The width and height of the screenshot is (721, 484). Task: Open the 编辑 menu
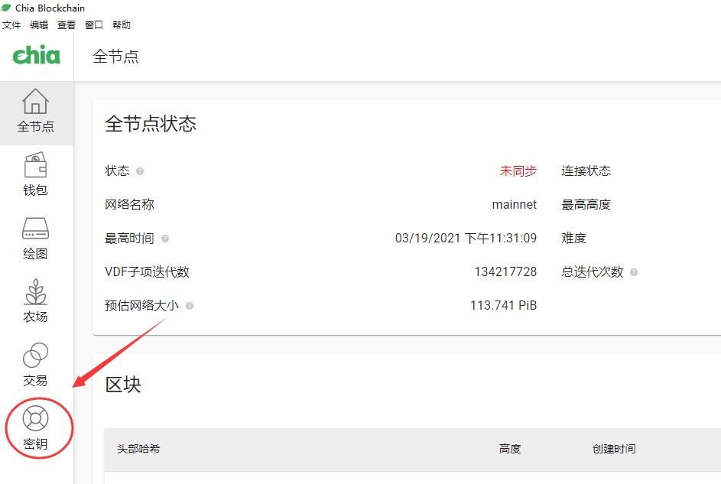pyautogui.click(x=39, y=24)
